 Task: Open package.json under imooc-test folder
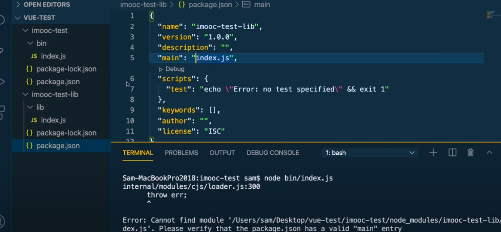pyautogui.click(x=58, y=82)
